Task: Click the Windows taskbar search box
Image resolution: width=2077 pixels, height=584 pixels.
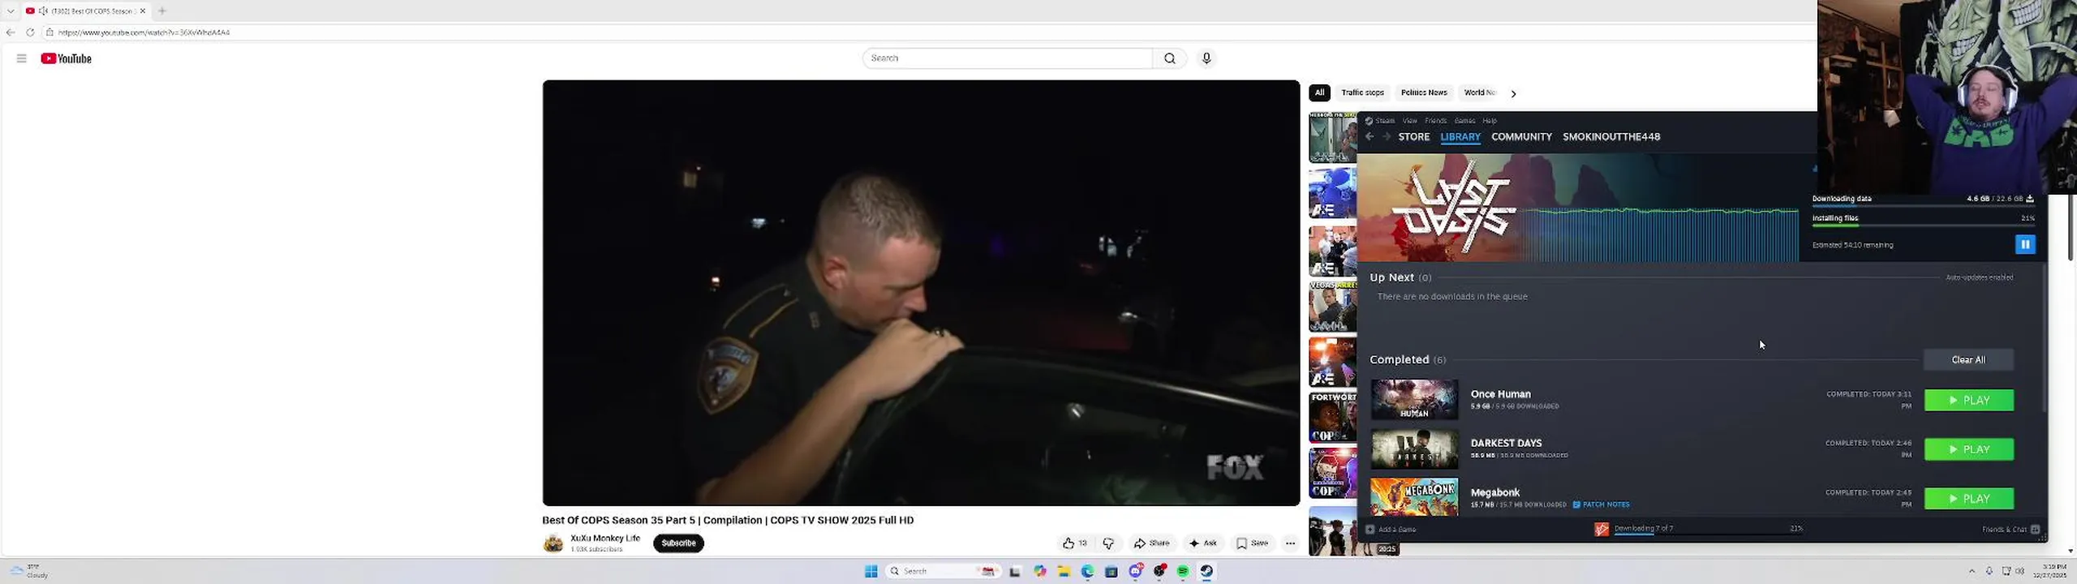Action: coord(942,571)
